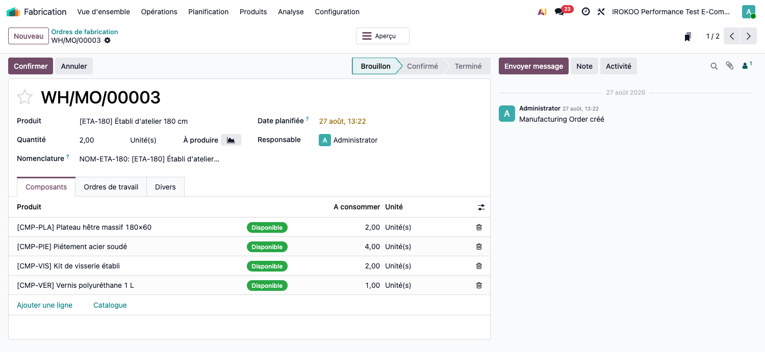
Task: Open the gear actions menu beside WH/MO/00003
Action: point(107,40)
